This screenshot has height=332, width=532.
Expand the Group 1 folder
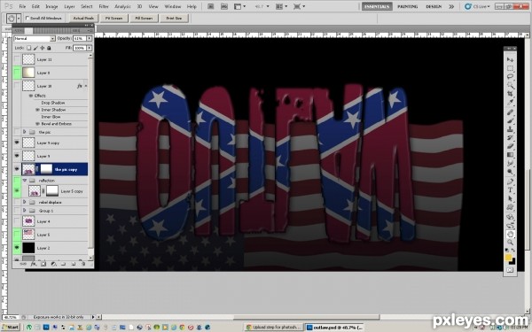tap(25, 211)
